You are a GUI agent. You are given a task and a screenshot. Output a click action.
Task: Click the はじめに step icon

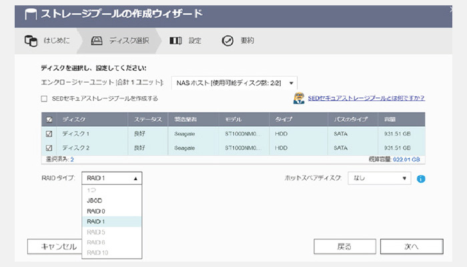pyautogui.click(x=31, y=41)
